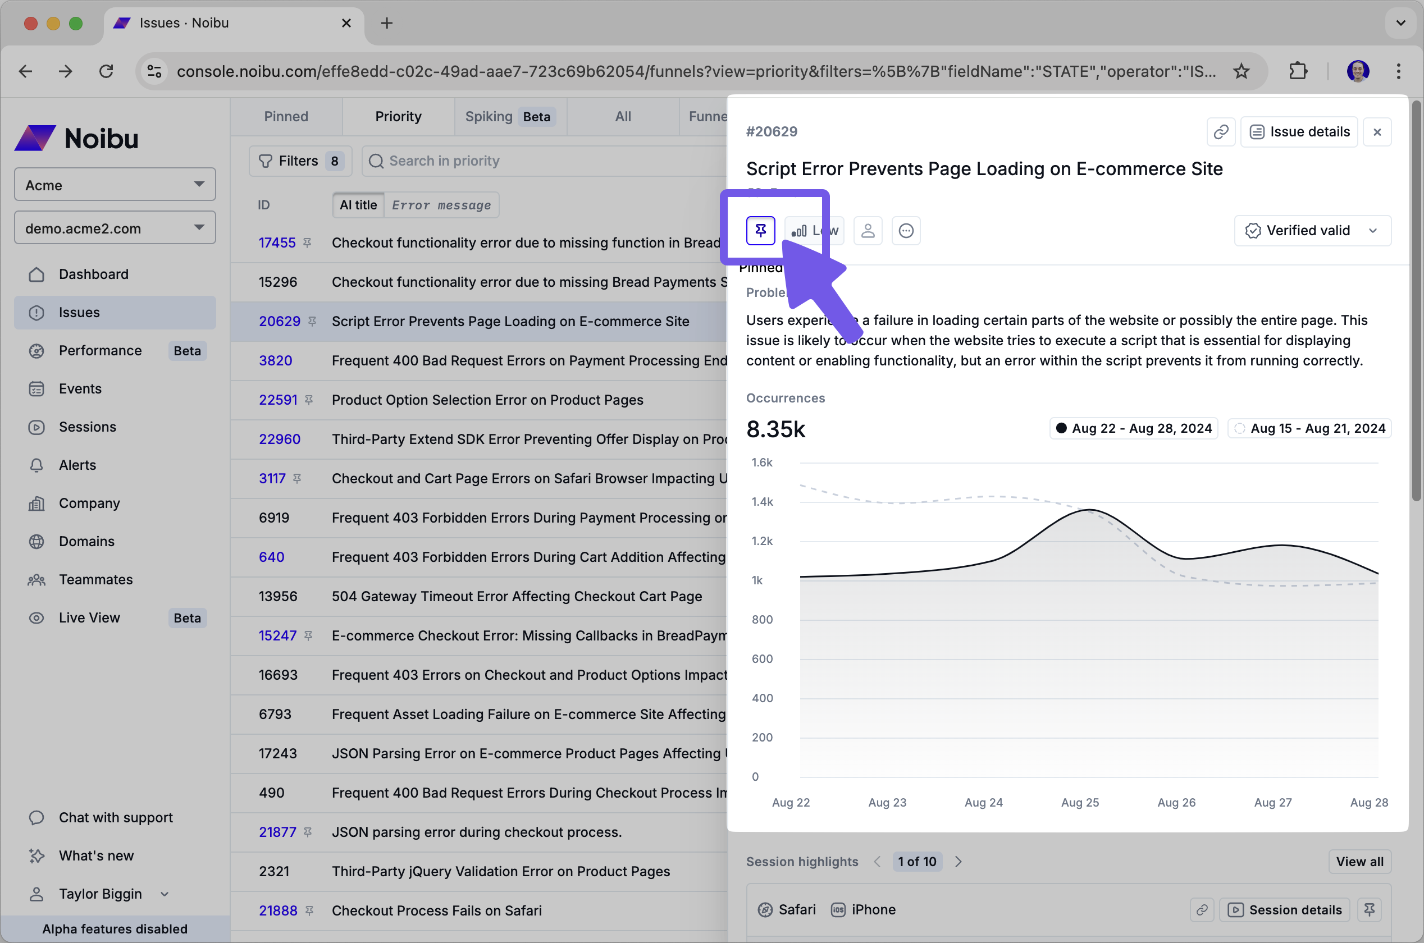Bookmark page with the star icon
The width and height of the screenshot is (1424, 943).
click(x=1241, y=72)
